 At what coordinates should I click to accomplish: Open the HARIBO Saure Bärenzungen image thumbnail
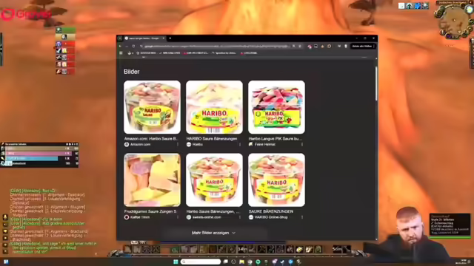tap(214, 107)
